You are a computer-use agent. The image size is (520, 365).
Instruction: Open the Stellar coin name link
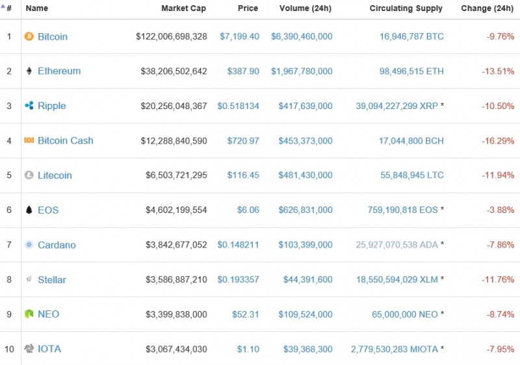[x=52, y=279]
